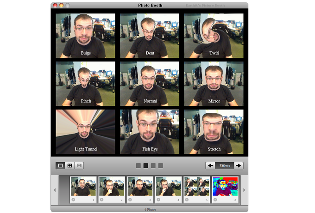Jump to first effects page dot
The image size is (315, 213).
(138, 165)
